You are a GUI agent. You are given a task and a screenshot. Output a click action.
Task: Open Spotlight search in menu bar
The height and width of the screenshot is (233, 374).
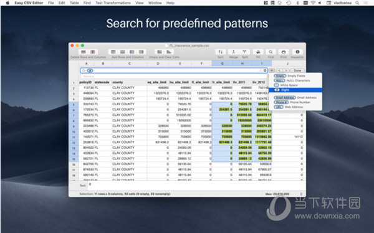coord(357,3)
